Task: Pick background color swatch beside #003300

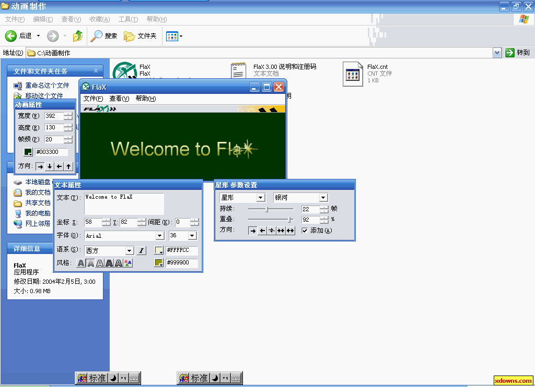Action: (28, 152)
